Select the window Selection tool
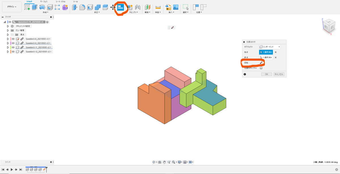Screen dimensions: 340x174 [x=186, y=7]
